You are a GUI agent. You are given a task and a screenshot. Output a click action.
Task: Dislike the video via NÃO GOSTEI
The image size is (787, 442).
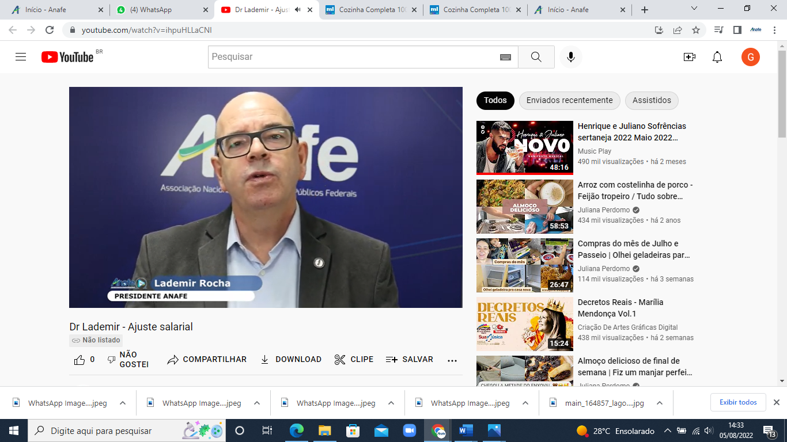128,360
